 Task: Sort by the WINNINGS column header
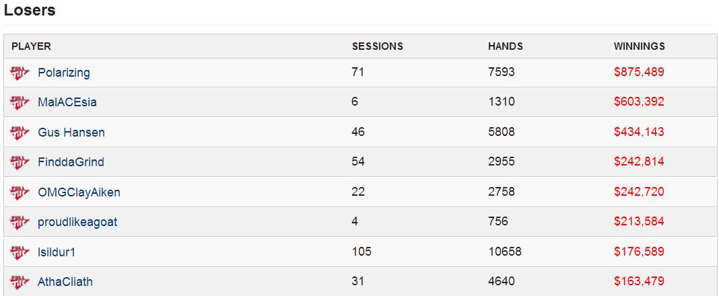(x=639, y=46)
